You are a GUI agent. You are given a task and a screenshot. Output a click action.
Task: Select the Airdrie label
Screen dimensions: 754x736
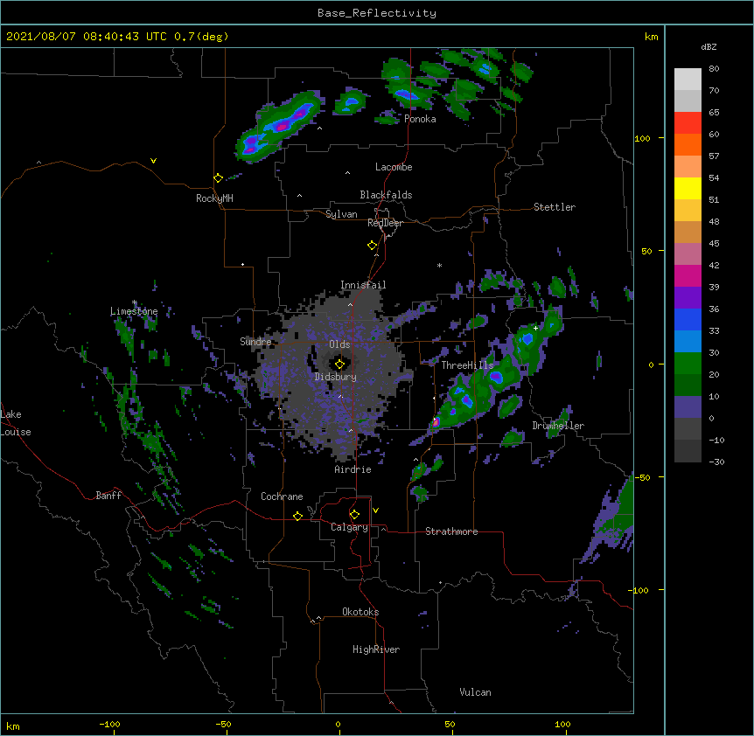pos(353,469)
